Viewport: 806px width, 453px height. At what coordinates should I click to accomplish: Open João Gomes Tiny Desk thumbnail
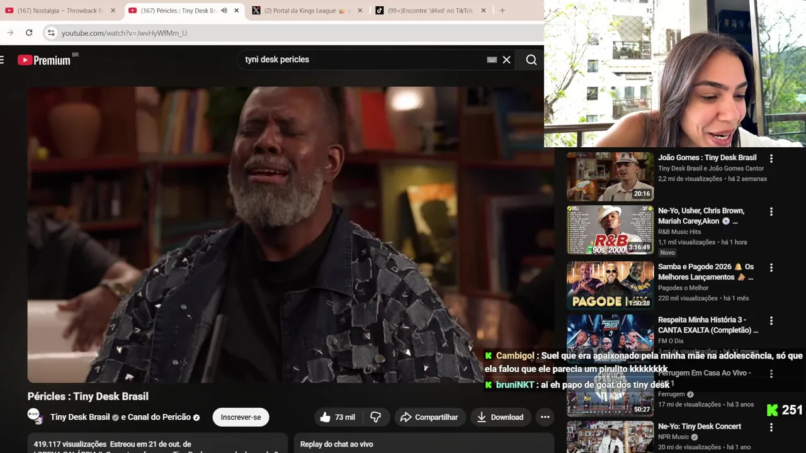point(610,176)
